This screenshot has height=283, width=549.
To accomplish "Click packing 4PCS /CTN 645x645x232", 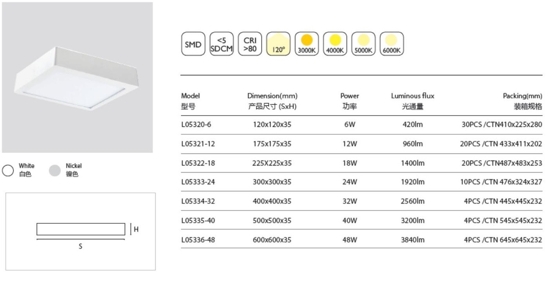I will click(503, 240).
